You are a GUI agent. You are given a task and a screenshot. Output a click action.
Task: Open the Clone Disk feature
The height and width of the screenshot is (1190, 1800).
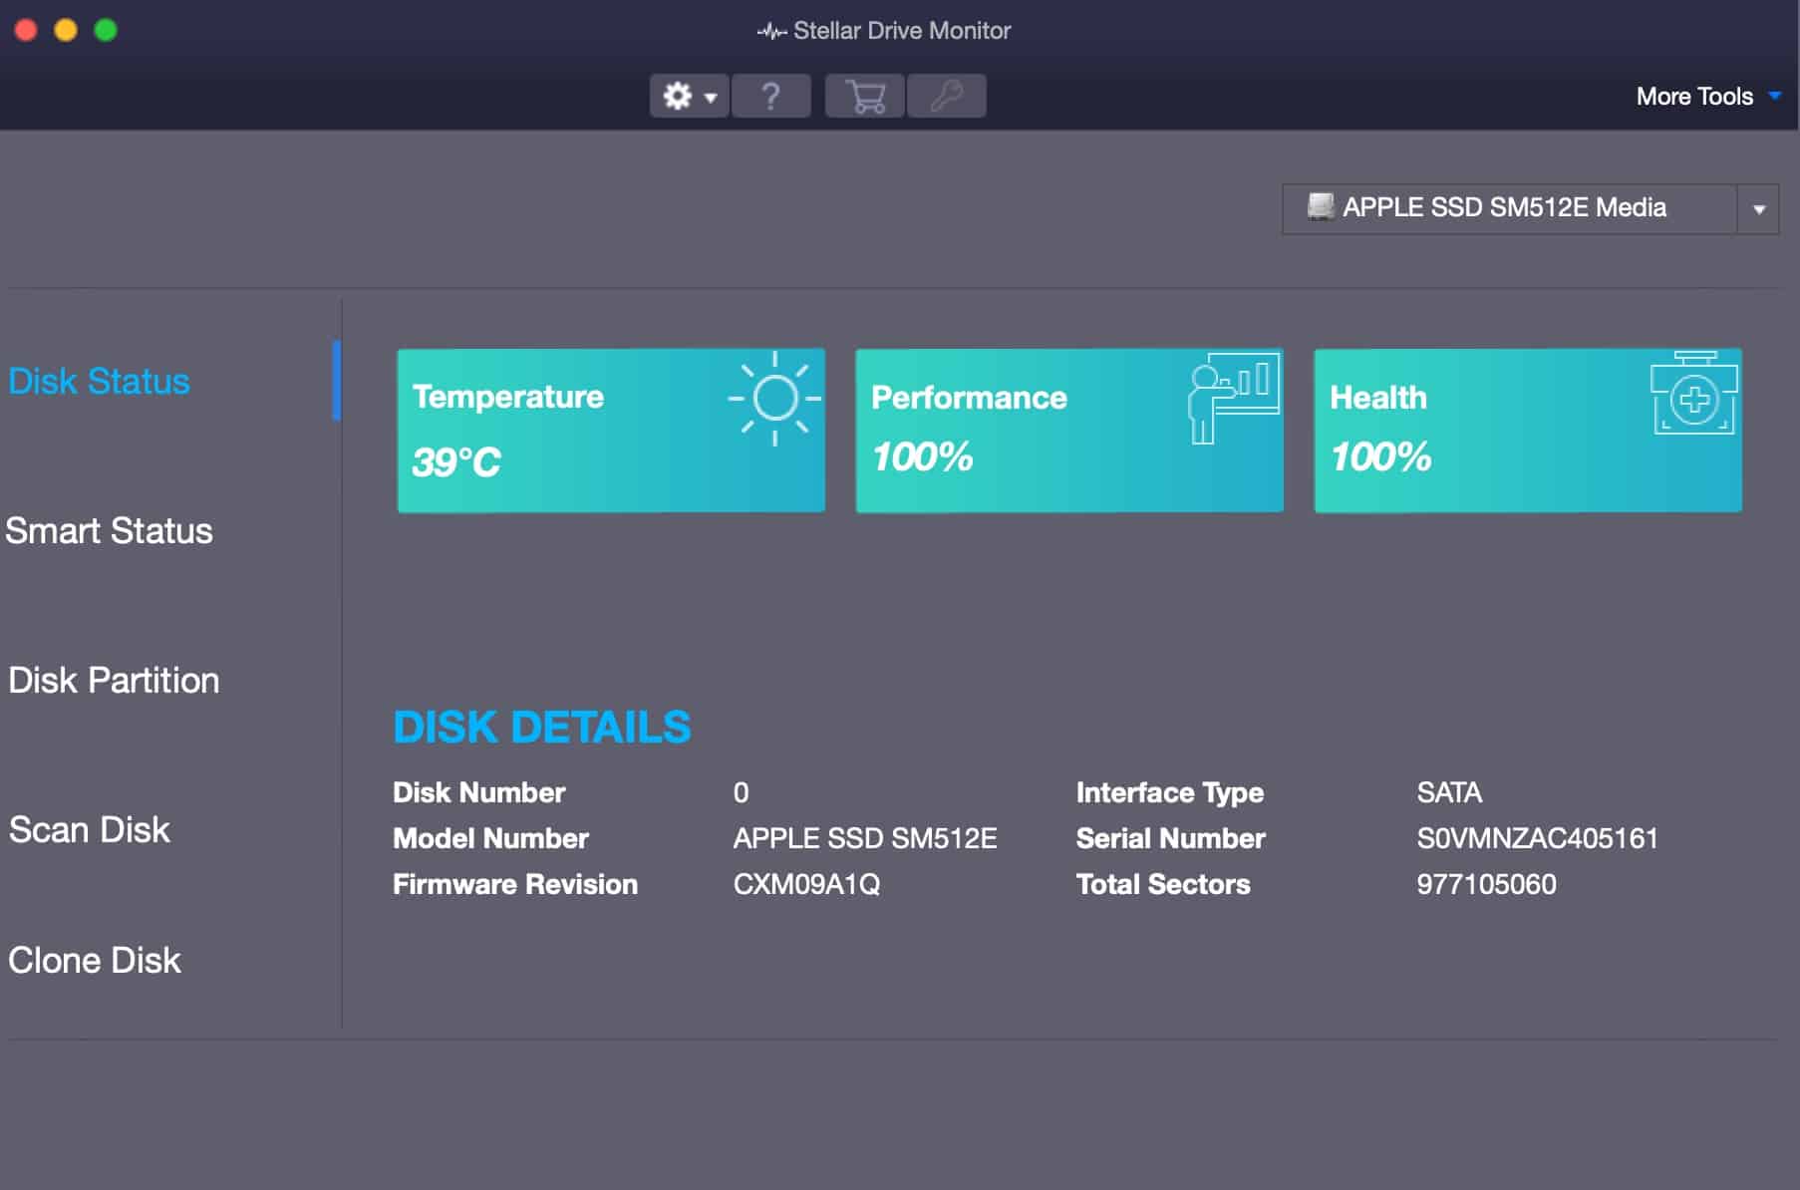coord(95,960)
